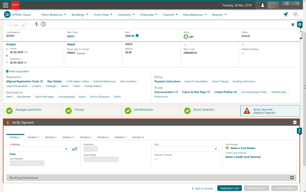Viewport: 306px width, 192px height.
Task: Open the Rule dropdown
Action: click(x=187, y=149)
